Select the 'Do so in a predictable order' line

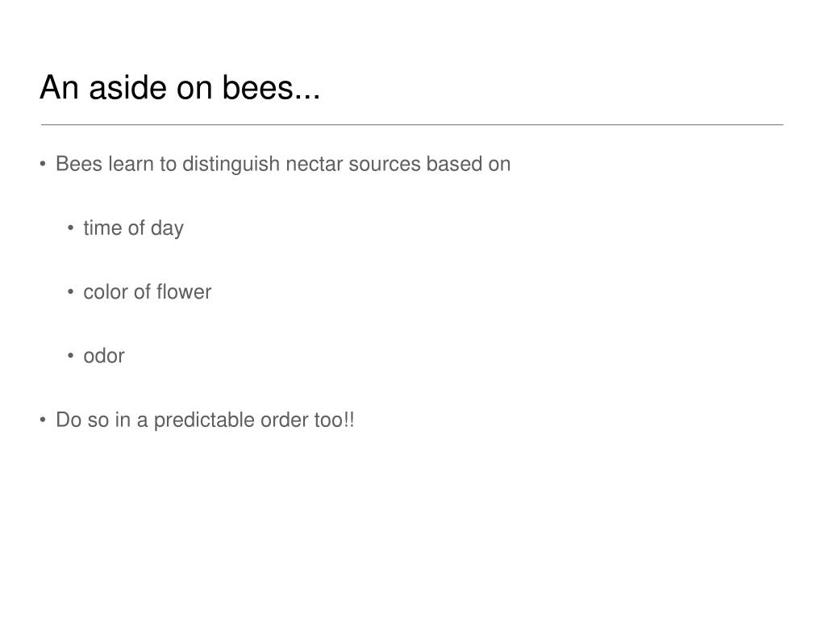[x=205, y=420]
